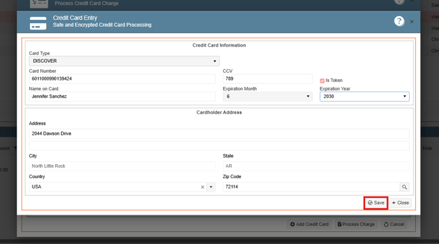Expand the Country dropdown arrow
Viewport: 439px width, 244px height.
[211, 187]
